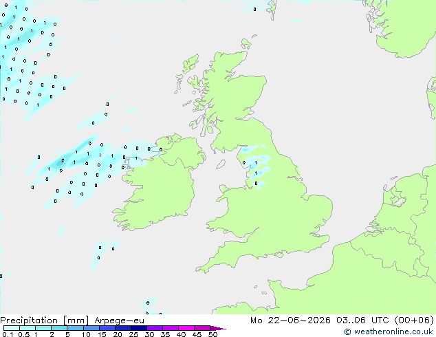Image resolution: width=436 pixels, height=337 pixels.
Task: Click the legend scale label "25"
Action: pyautogui.click(x=133, y=334)
